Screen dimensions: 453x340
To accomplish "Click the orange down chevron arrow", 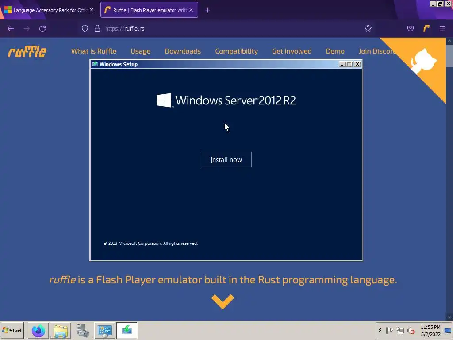I will (223, 301).
